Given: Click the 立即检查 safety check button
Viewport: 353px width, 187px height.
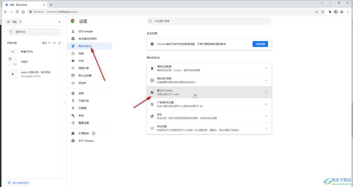Looking at the screenshot, I should pyautogui.click(x=260, y=44).
